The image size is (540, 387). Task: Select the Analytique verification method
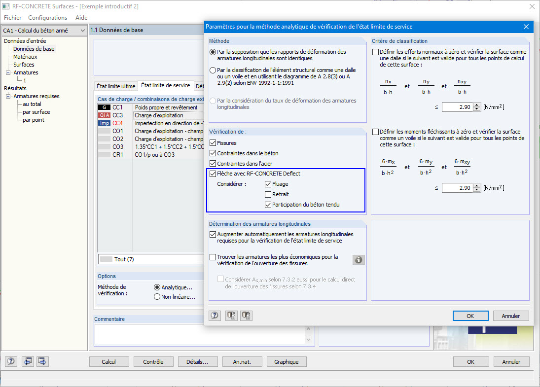[x=157, y=287]
